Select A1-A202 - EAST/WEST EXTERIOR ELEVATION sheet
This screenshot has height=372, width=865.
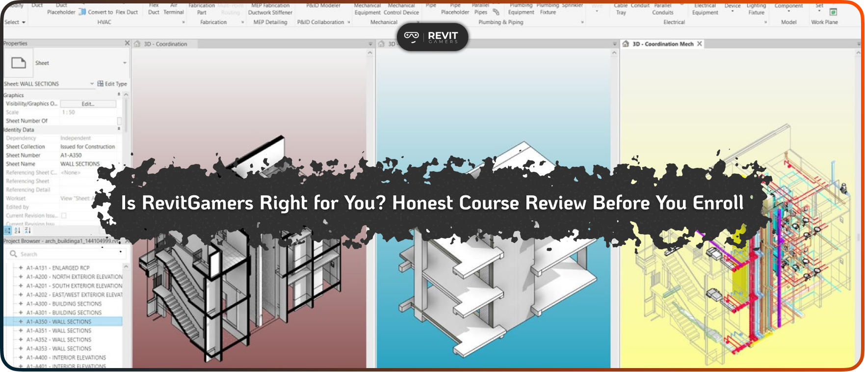pos(75,294)
